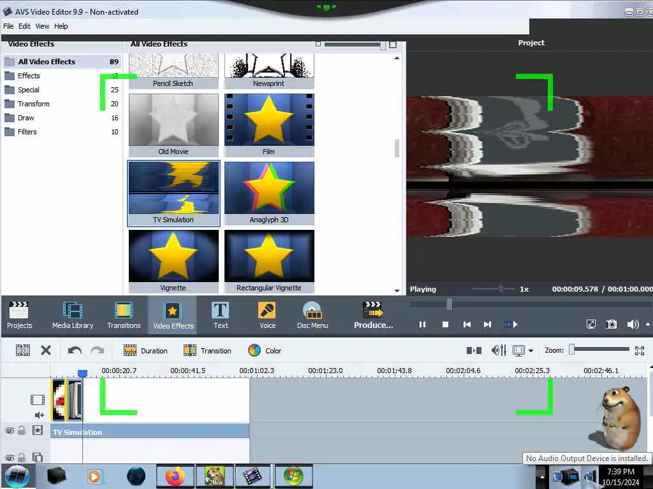Select the Effects folder
The height and width of the screenshot is (489, 653).
pos(62,76)
